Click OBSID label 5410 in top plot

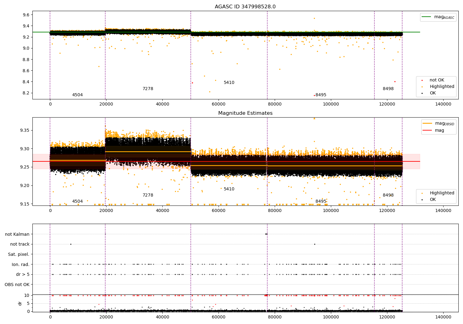[229, 83]
